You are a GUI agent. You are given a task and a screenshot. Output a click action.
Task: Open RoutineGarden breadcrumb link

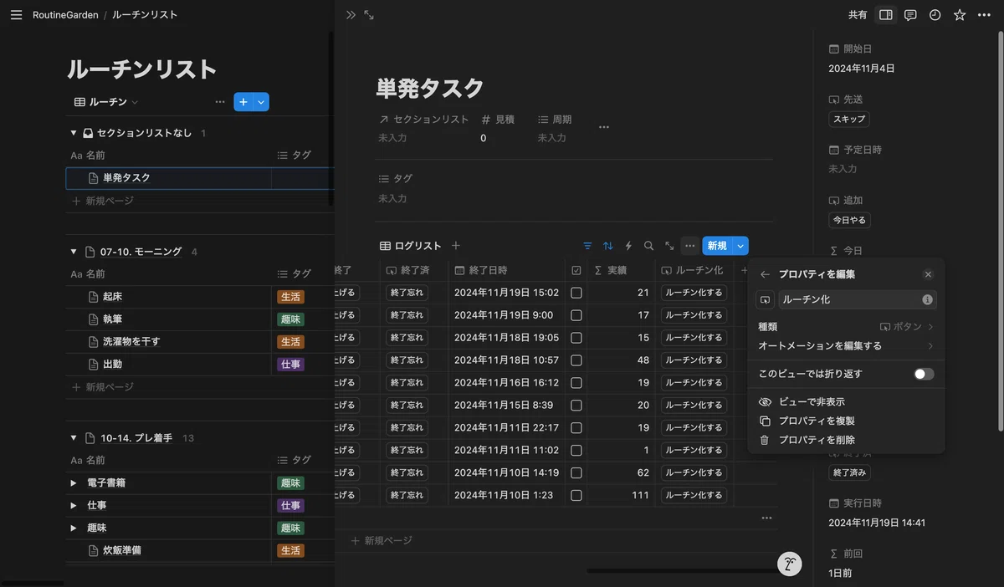click(x=65, y=15)
